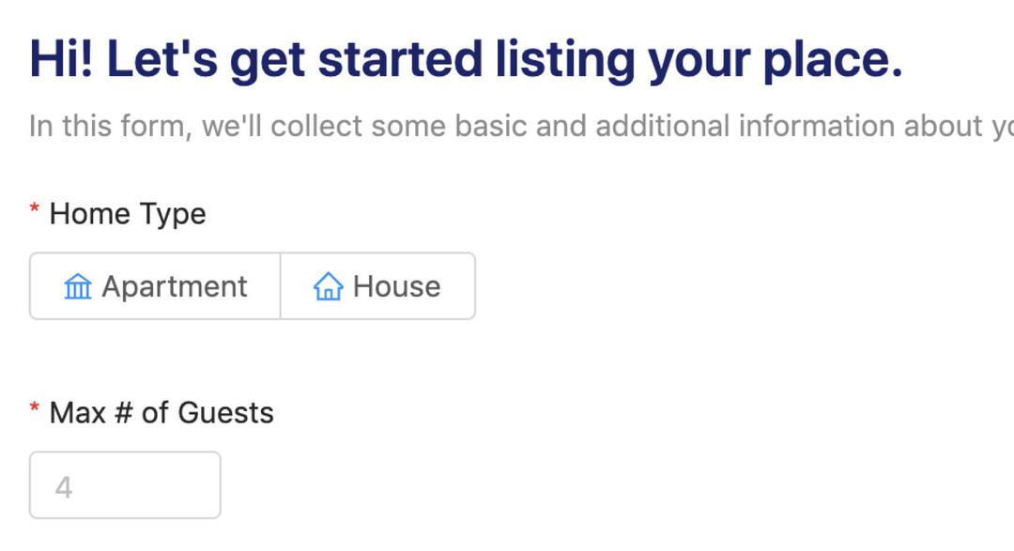This screenshot has height=551, width=1014.
Task: Click the Max # of Guests label
Action: (161, 413)
